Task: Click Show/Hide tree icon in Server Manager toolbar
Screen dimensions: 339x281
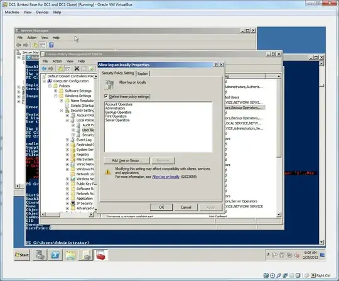Action: click(43, 45)
